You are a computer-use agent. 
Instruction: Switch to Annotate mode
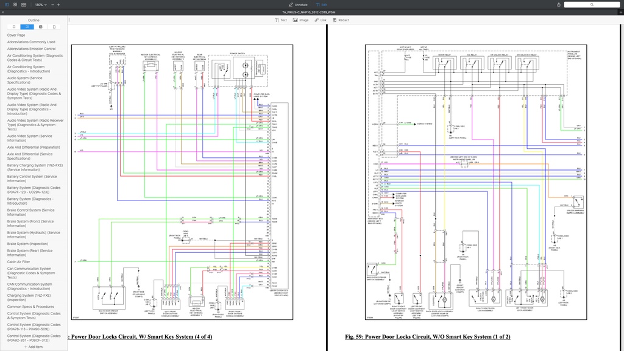pos(298,5)
